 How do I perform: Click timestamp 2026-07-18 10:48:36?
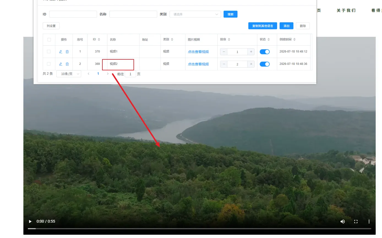pyautogui.click(x=293, y=64)
